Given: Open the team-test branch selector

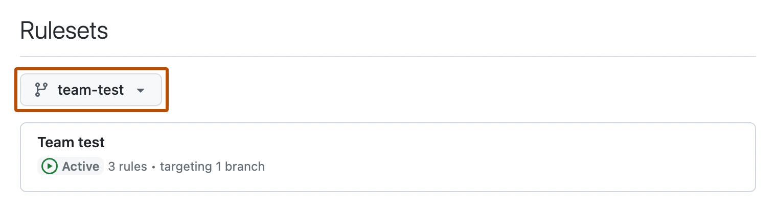Looking at the screenshot, I should [91, 90].
